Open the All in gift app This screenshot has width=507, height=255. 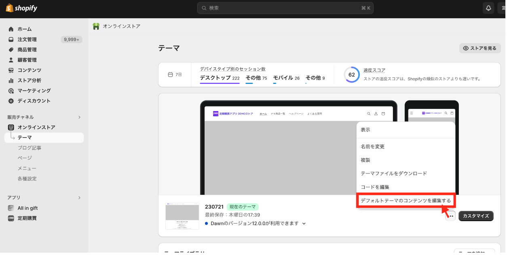pyautogui.click(x=27, y=208)
